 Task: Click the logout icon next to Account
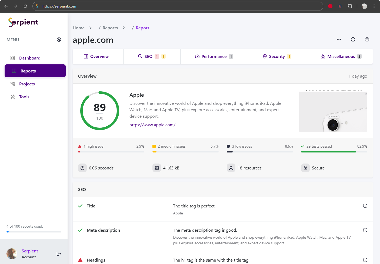[x=59, y=254]
